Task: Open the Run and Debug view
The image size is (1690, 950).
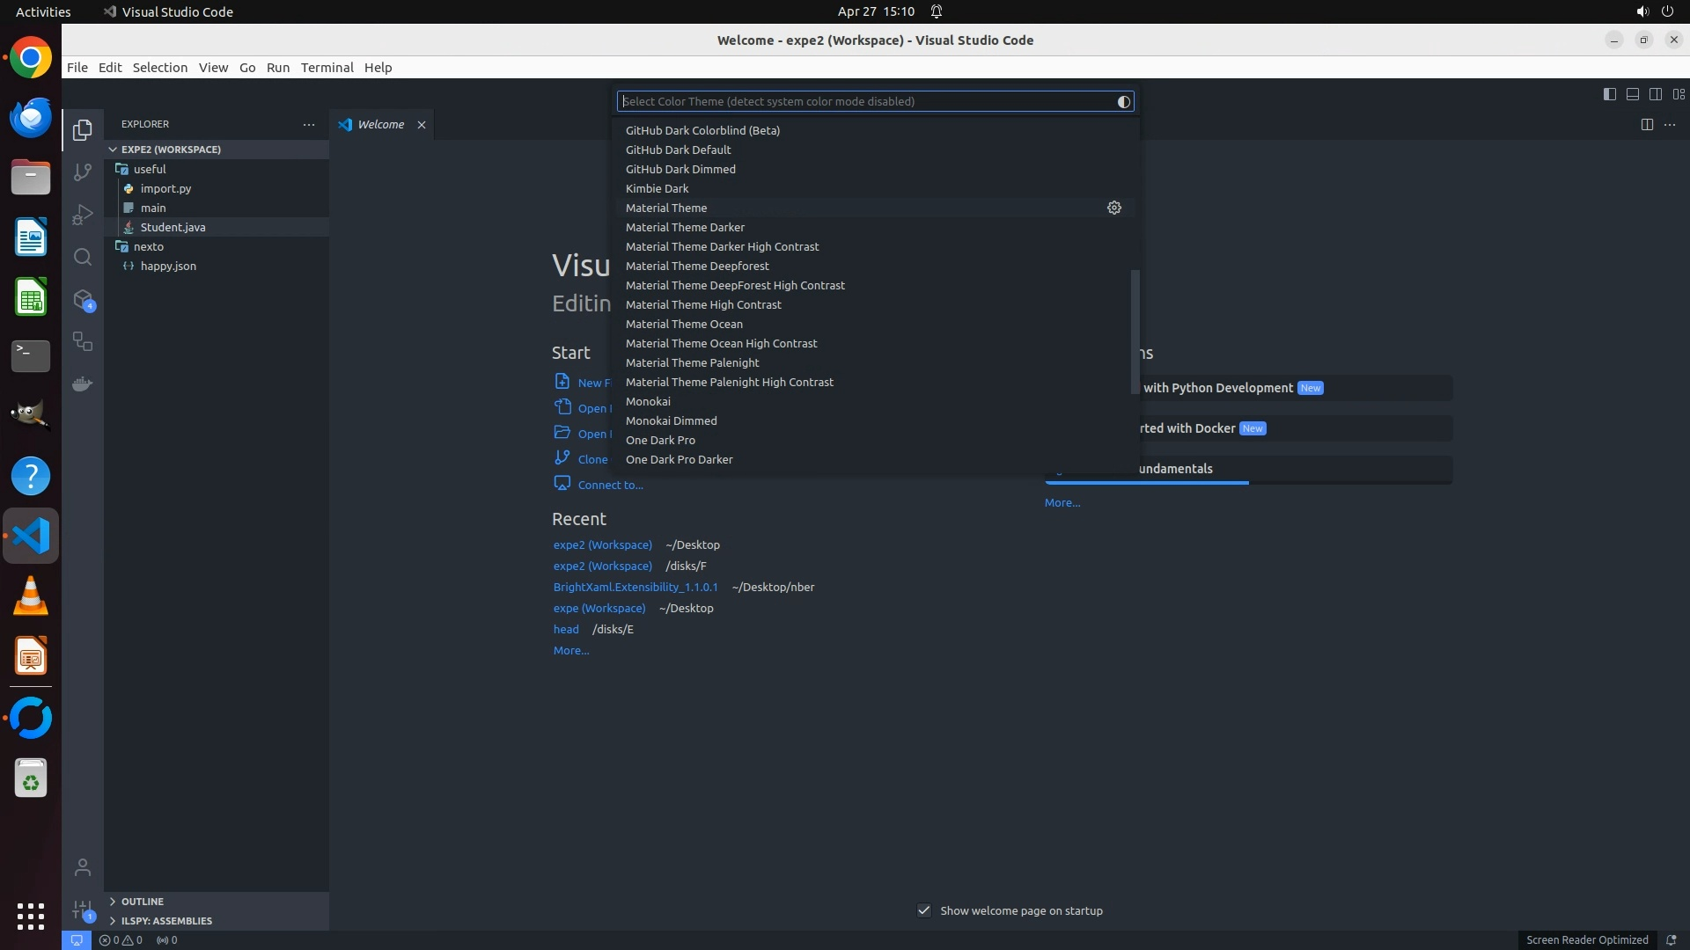Action: coord(83,215)
